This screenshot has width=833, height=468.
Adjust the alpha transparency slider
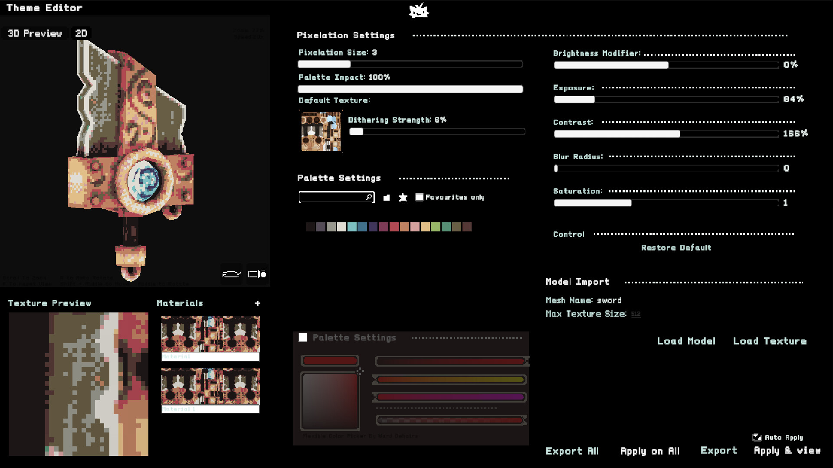(451, 420)
